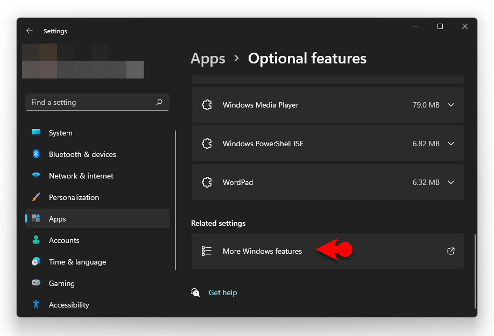Open More Windows features
494x336 pixels.
point(327,251)
